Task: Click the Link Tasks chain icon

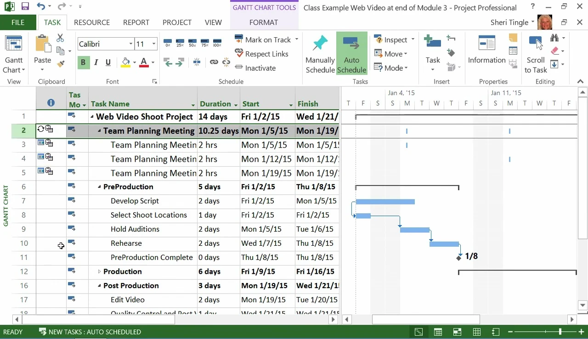Action: [x=214, y=62]
